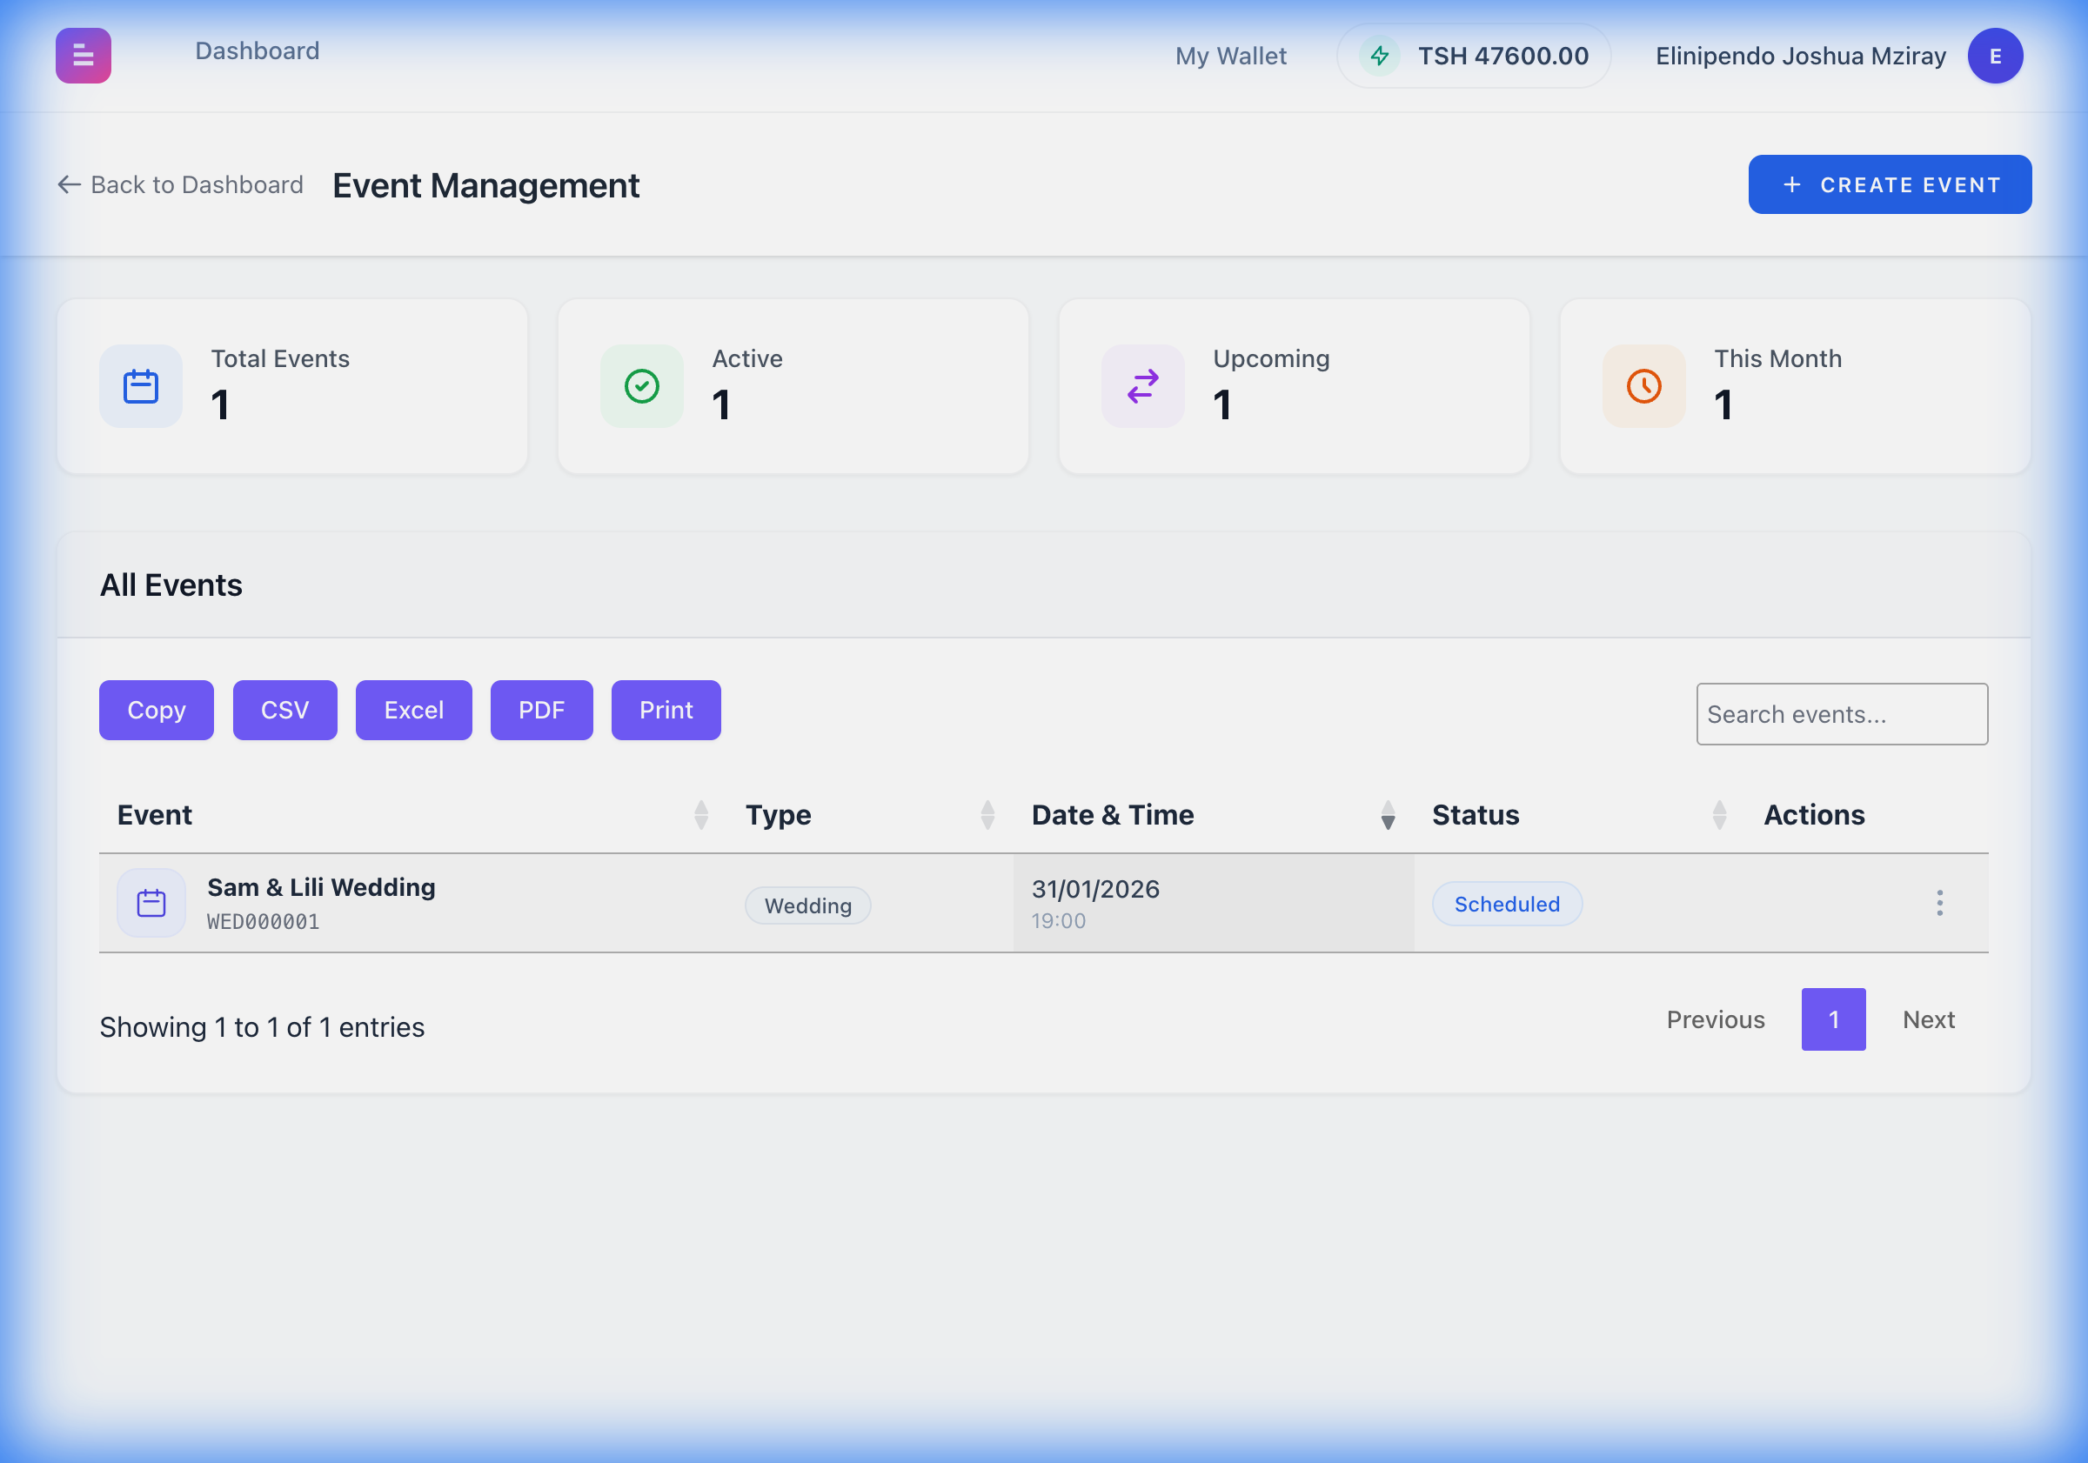Sort by Date & Time column arrows
The height and width of the screenshot is (1463, 2088).
1388,815
